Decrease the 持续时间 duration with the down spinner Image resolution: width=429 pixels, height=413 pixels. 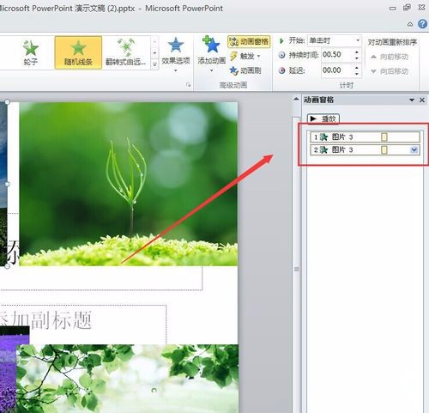[357, 58]
